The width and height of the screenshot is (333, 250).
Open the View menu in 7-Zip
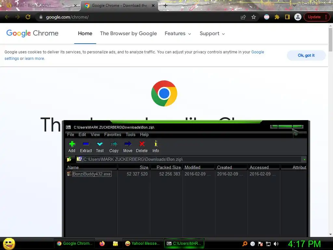(x=95, y=134)
